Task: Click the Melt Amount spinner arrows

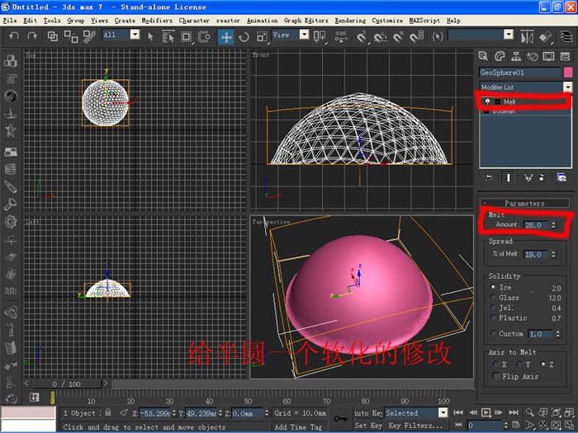Action: [553, 225]
